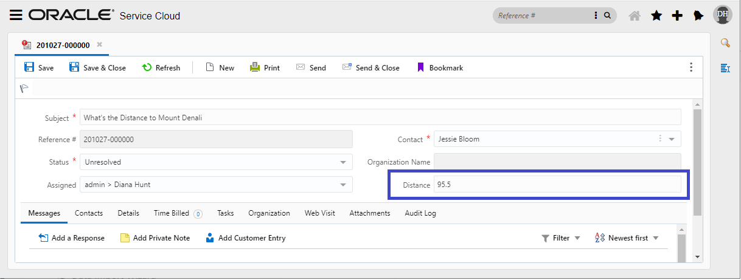This screenshot has width=741, height=280.
Task: Click the search magnifier in Reference # box
Action: (x=607, y=16)
